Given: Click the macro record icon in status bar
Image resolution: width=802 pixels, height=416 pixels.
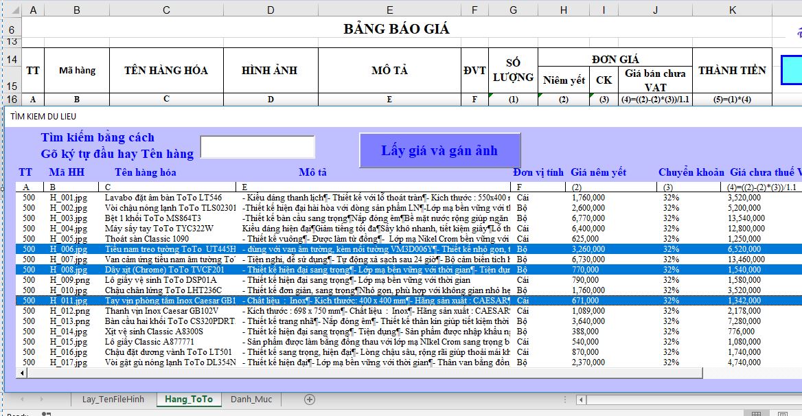Looking at the screenshot, I should tap(46, 414).
